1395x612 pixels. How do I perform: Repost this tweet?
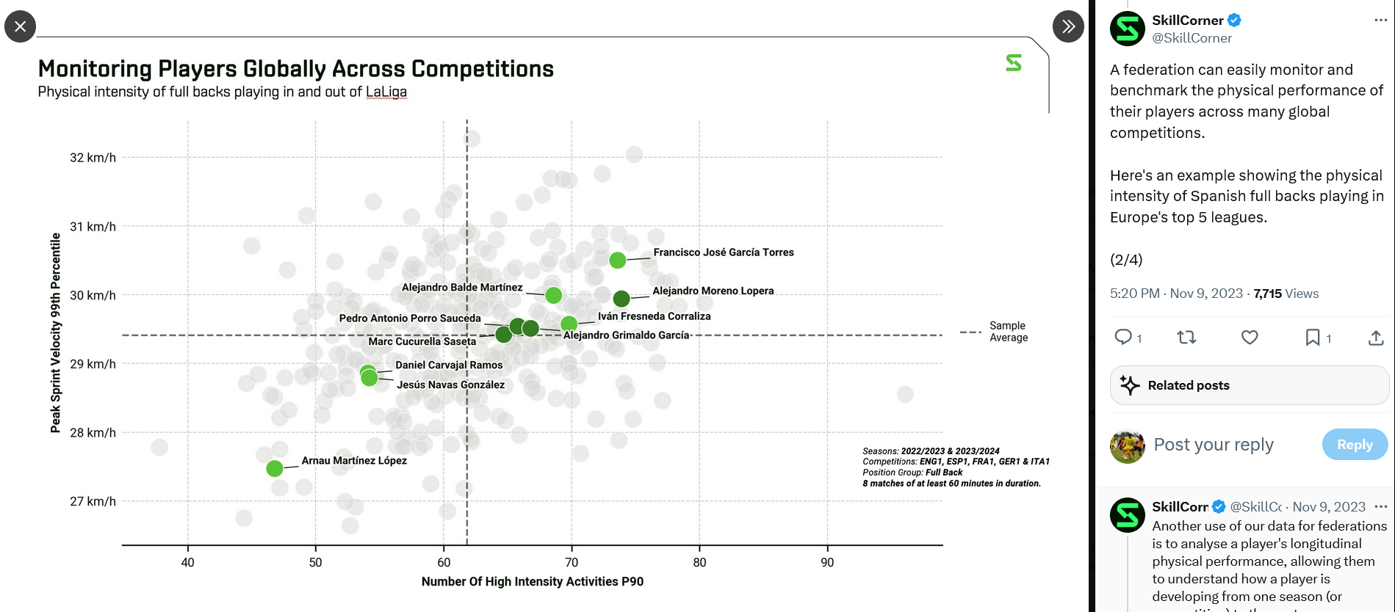tap(1186, 337)
